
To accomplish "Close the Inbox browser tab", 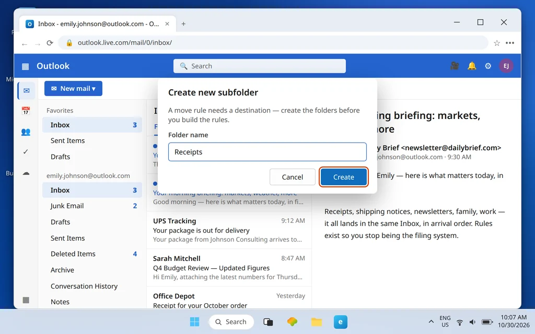I will [x=167, y=24].
